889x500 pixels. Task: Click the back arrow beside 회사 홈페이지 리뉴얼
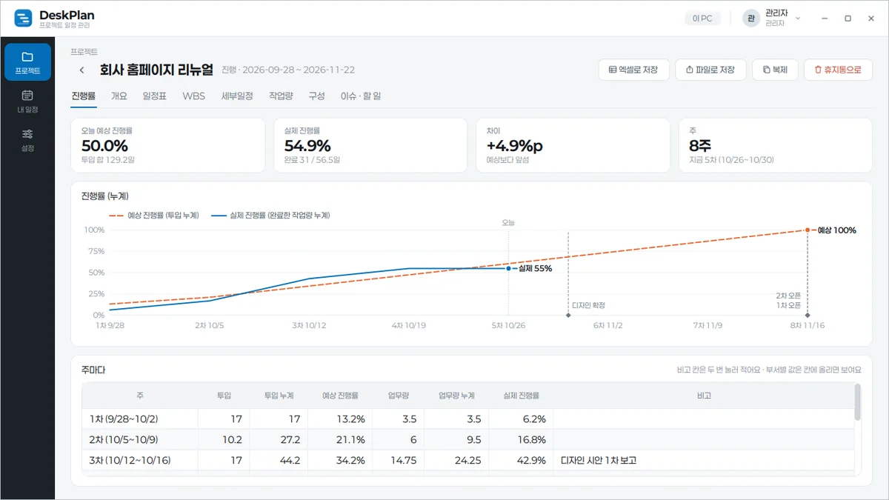point(81,70)
